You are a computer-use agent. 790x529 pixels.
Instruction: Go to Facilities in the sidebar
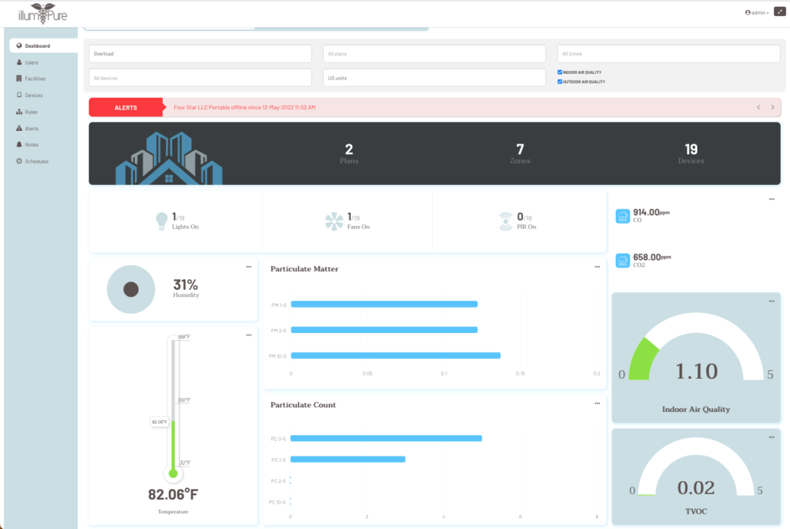[x=35, y=79]
